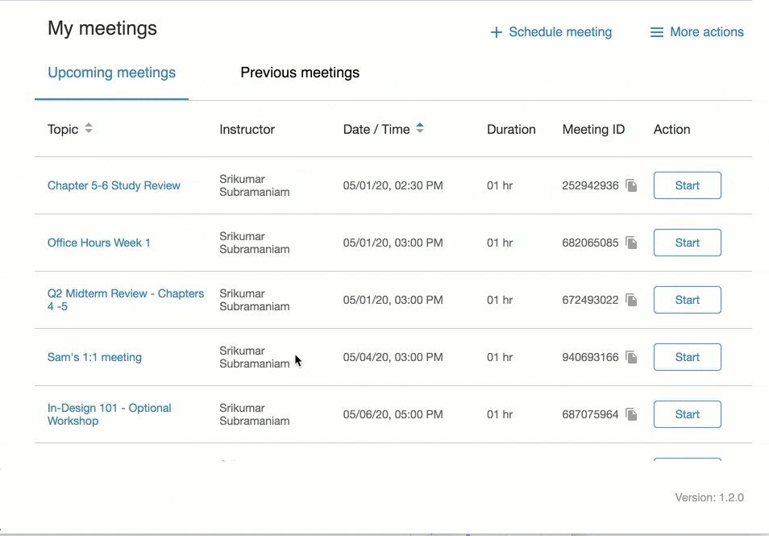This screenshot has height=536, width=769.
Task: Select the Upcoming meetings tab
Action: pyautogui.click(x=111, y=73)
